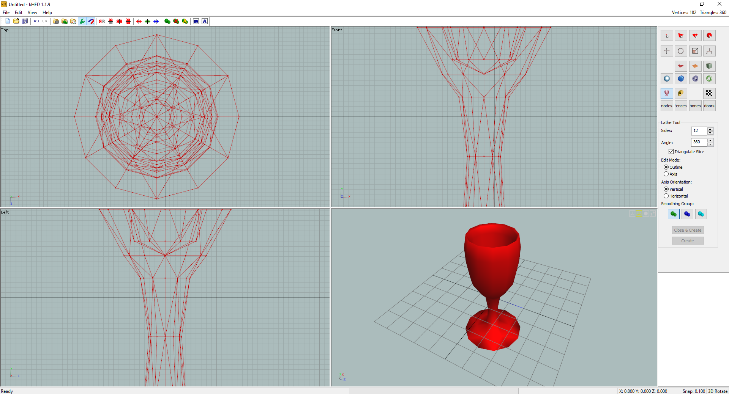This screenshot has width=729, height=394.
Task: Select the Axis edit mode radio
Action: coord(666,174)
